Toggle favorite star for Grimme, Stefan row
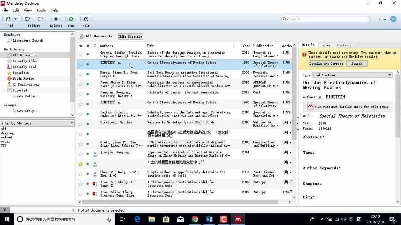The image size is (401, 225). pos(81,54)
